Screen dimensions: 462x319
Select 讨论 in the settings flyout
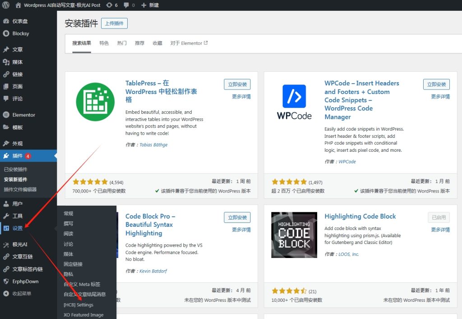[x=69, y=244]
